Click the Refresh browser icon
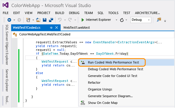 [122, 20]
